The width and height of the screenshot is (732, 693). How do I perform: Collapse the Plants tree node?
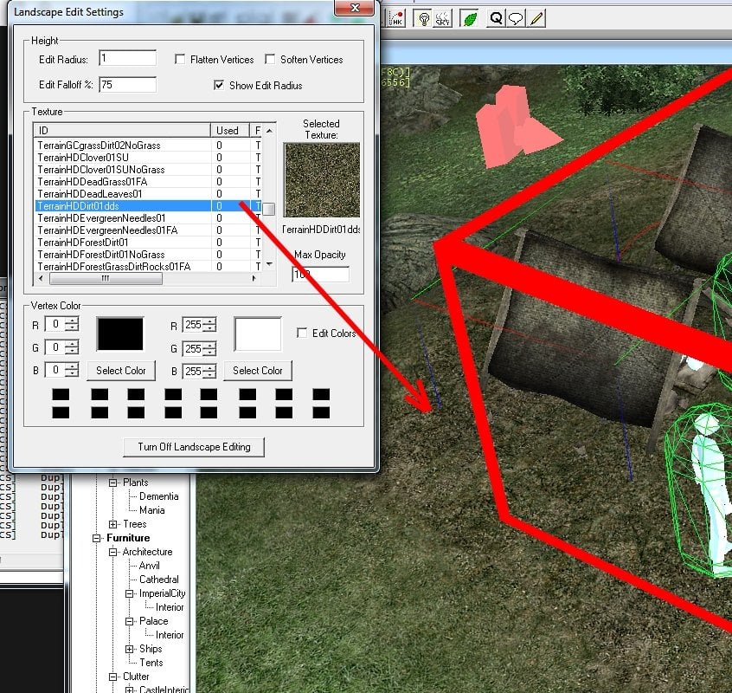click(x=113, y=483)
